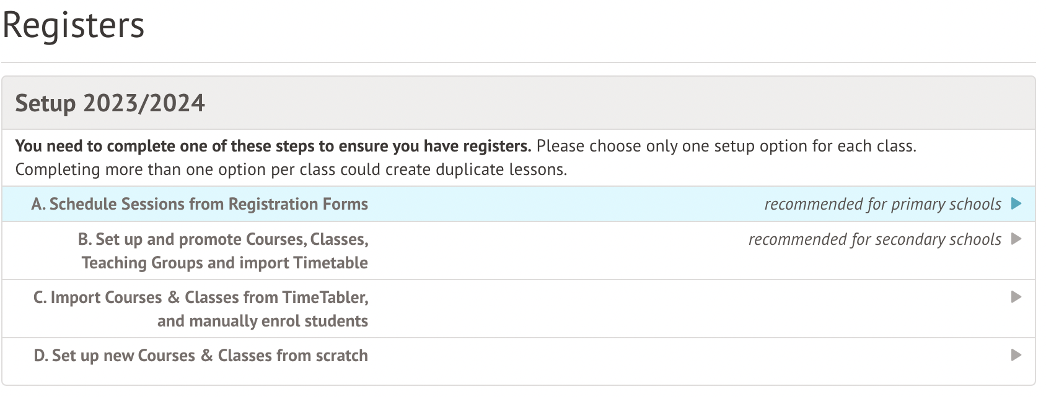Click the arrow beside recommended for secondary schools

1016,239
